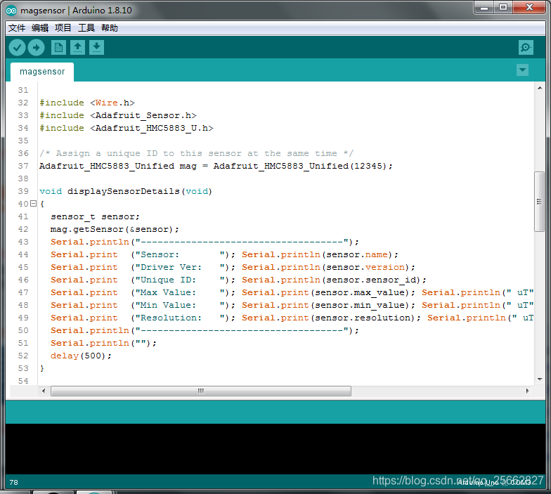The height and width of the screenshot is (494, 551).
Task: Click the #include <Wire.h> line
Action: pyautogui.click(x=87, y=103)
